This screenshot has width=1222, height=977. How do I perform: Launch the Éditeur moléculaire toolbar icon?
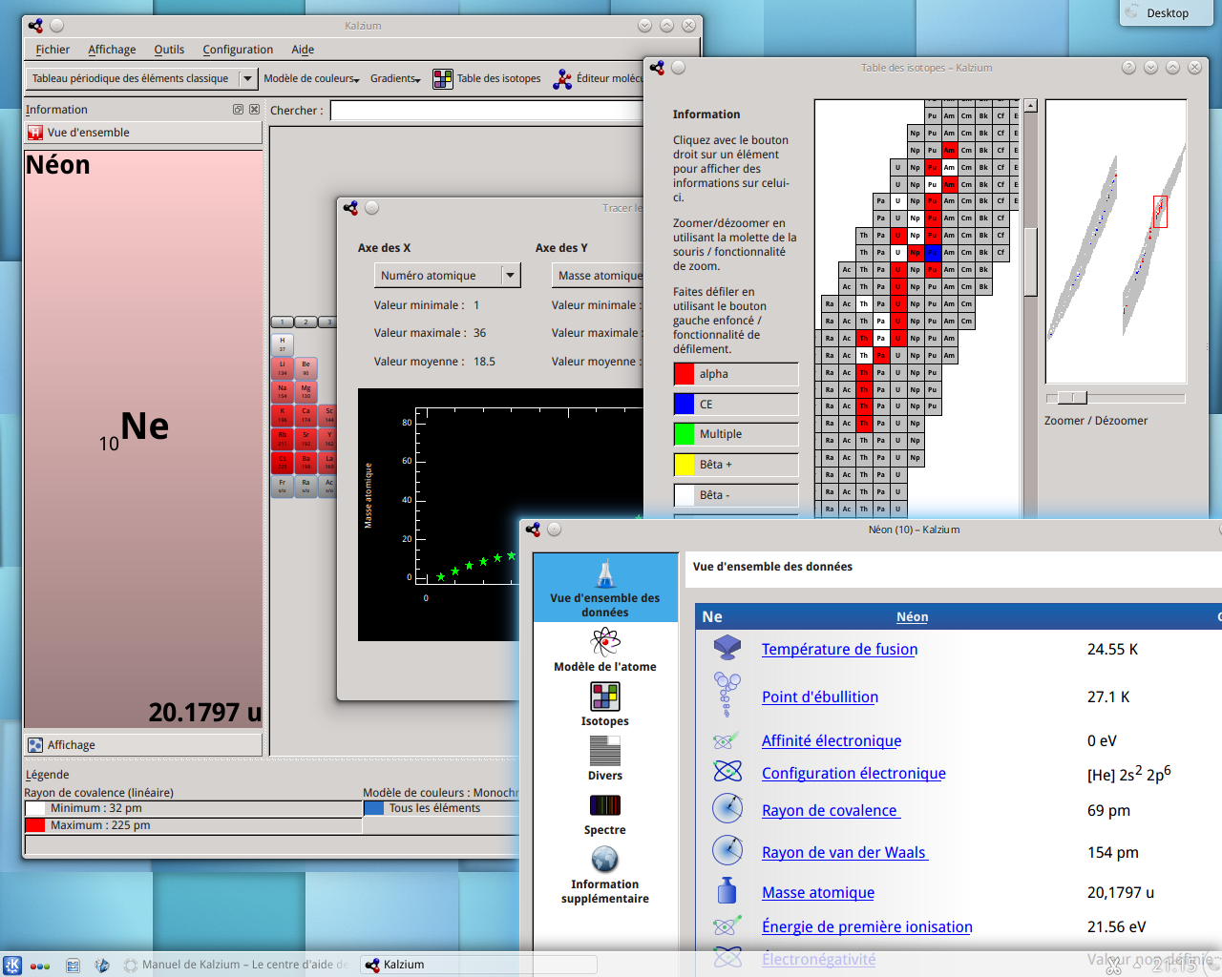click(x=563, y=78)
